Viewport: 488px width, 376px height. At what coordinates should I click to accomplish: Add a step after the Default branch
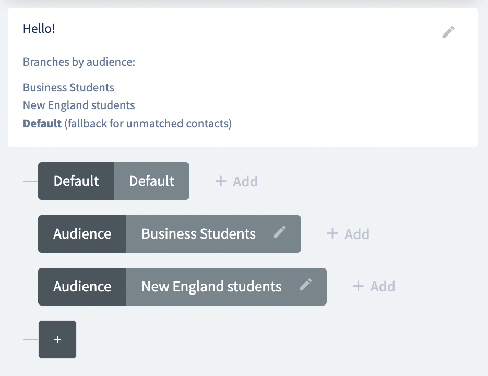236,181
